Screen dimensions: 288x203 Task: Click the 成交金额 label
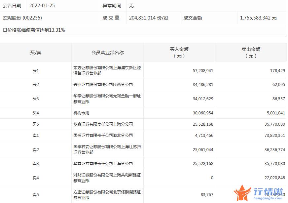pyautogui.click(x=193, y=18)
